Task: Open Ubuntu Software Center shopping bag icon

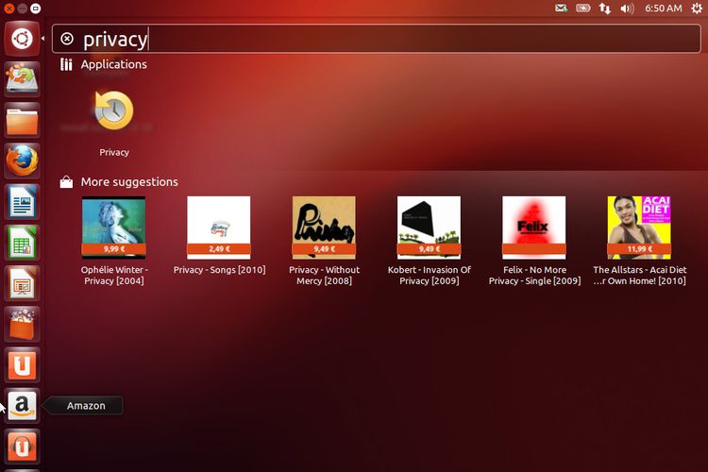Action: 22,325
